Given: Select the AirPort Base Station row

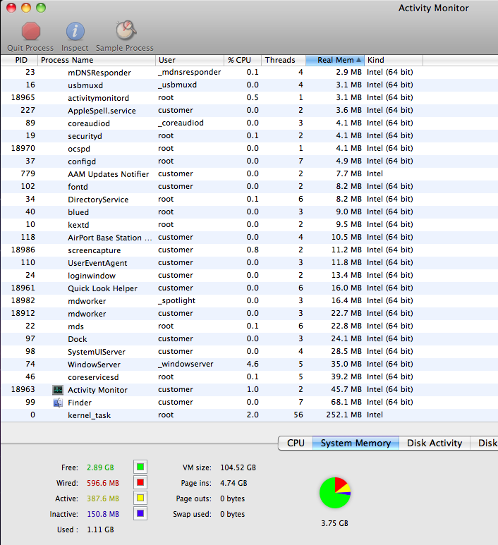Looking at the screenshot, I should pos(249,237).
